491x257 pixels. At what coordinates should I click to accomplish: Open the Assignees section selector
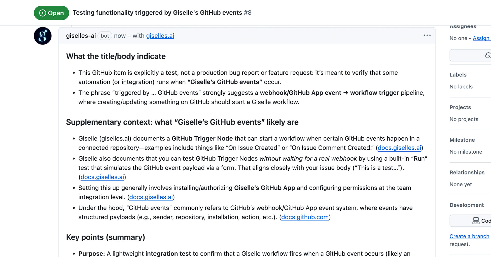pyautogui.click(x=463, y=27)
